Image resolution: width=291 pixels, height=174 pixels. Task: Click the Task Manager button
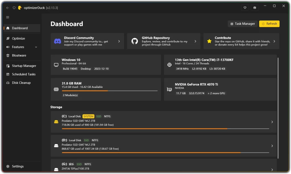243,24
